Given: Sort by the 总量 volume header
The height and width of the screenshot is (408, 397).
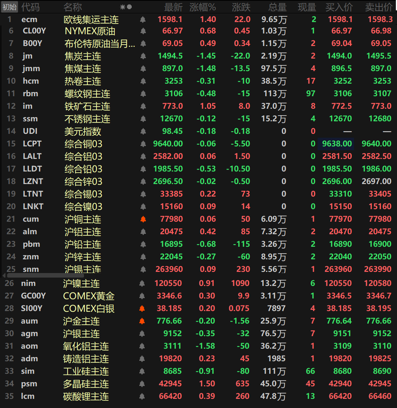Looking at the screenshot, I should coord(277,7).
